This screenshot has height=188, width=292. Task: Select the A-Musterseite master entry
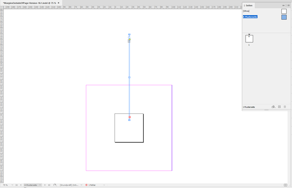point(250,17)
